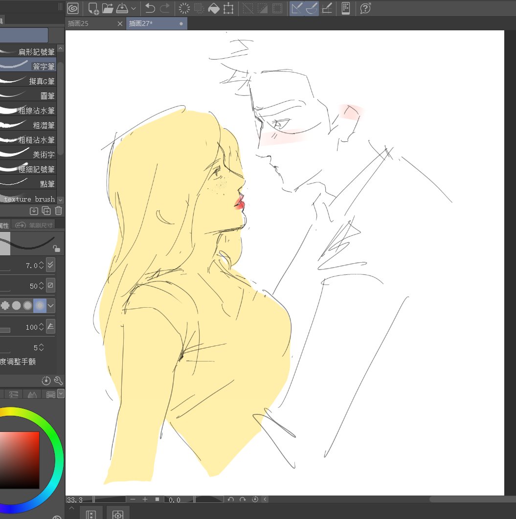Open the 50 value dynamics button
The height and width of the screenshot is (519, 516).
[x=50, y=285]
